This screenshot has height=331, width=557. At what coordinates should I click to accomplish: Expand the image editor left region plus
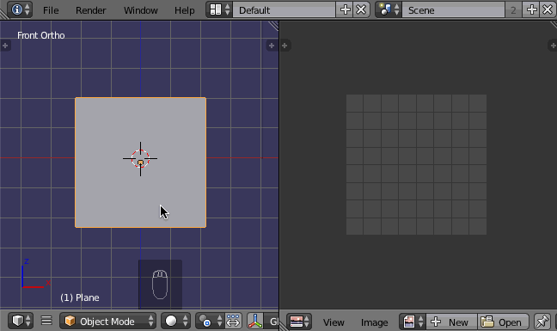point(285,46)
